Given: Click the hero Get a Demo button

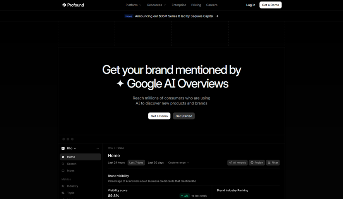Looking at the screenshot, I should 159,116.
